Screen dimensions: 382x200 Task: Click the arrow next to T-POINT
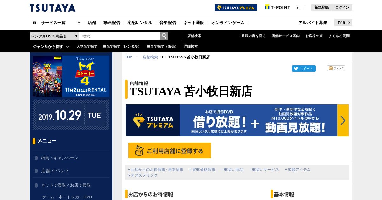click(x=298, y=8)
